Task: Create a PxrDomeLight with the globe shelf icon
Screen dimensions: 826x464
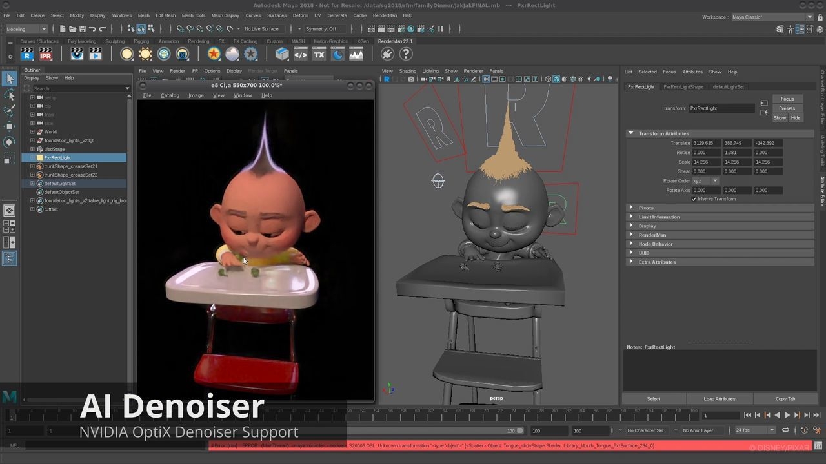Action: tap(164, 54)
